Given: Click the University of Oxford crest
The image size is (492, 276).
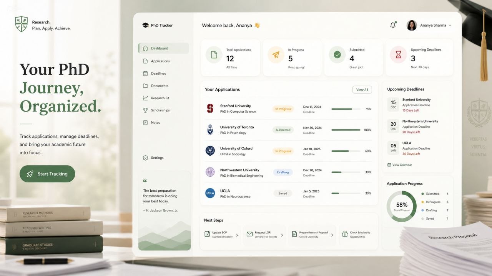Looking at the screenshot, I should tap(210, 151).
